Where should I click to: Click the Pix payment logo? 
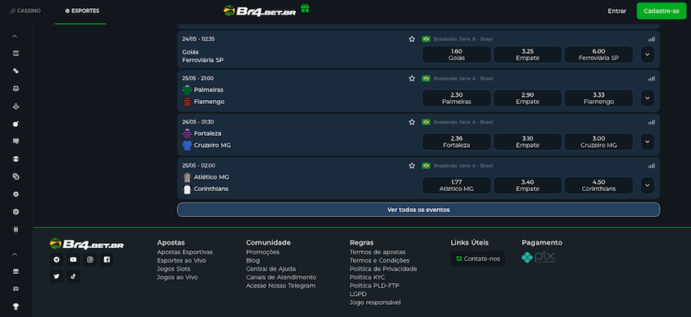tap(538, 258)
